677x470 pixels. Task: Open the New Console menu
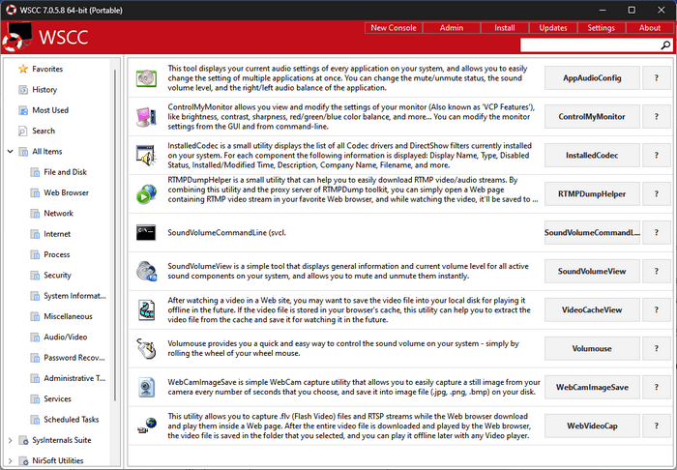[394, 28]
